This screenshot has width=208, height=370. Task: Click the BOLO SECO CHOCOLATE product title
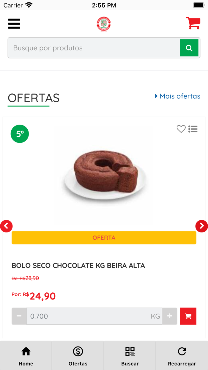point(78,266)
